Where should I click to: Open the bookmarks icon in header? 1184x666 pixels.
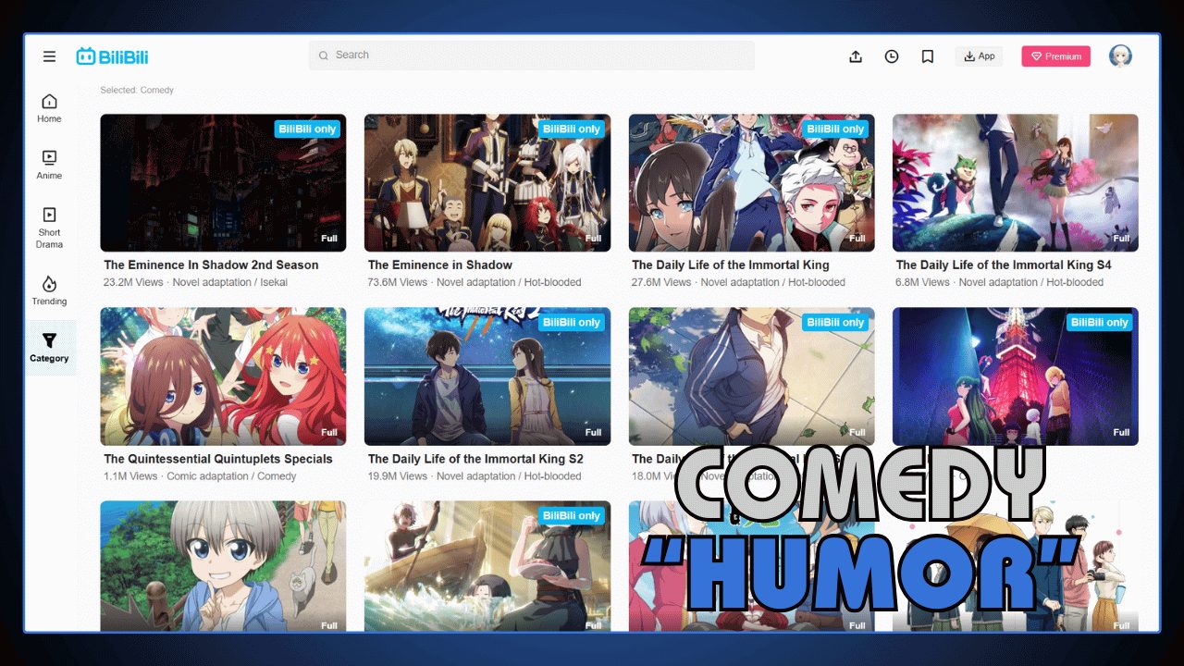(x=928, y=56)
